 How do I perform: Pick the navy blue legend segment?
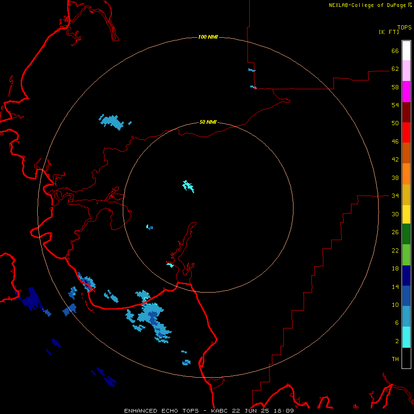(x=406, y=276)
